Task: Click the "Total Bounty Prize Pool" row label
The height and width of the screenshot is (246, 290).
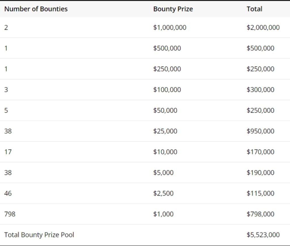Action: pos(39,235)
